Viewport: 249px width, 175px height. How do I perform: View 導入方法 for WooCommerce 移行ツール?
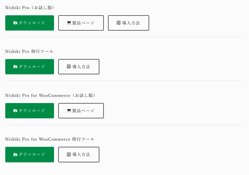click(x=79, y=154)
